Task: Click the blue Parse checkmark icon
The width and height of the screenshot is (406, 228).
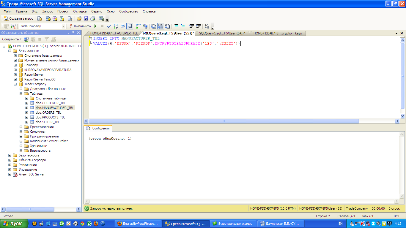Action: [109, 26]
